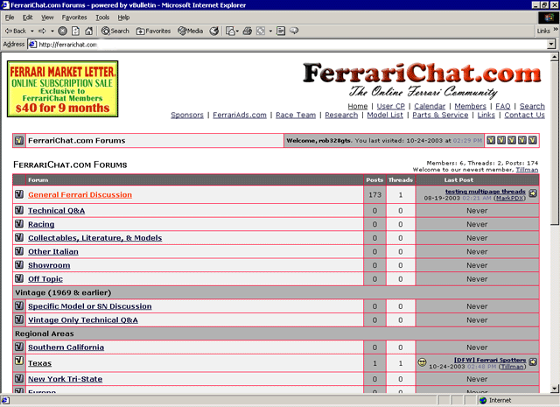
Task: Click the '173' posts count cell
Action: click(374, 194)
